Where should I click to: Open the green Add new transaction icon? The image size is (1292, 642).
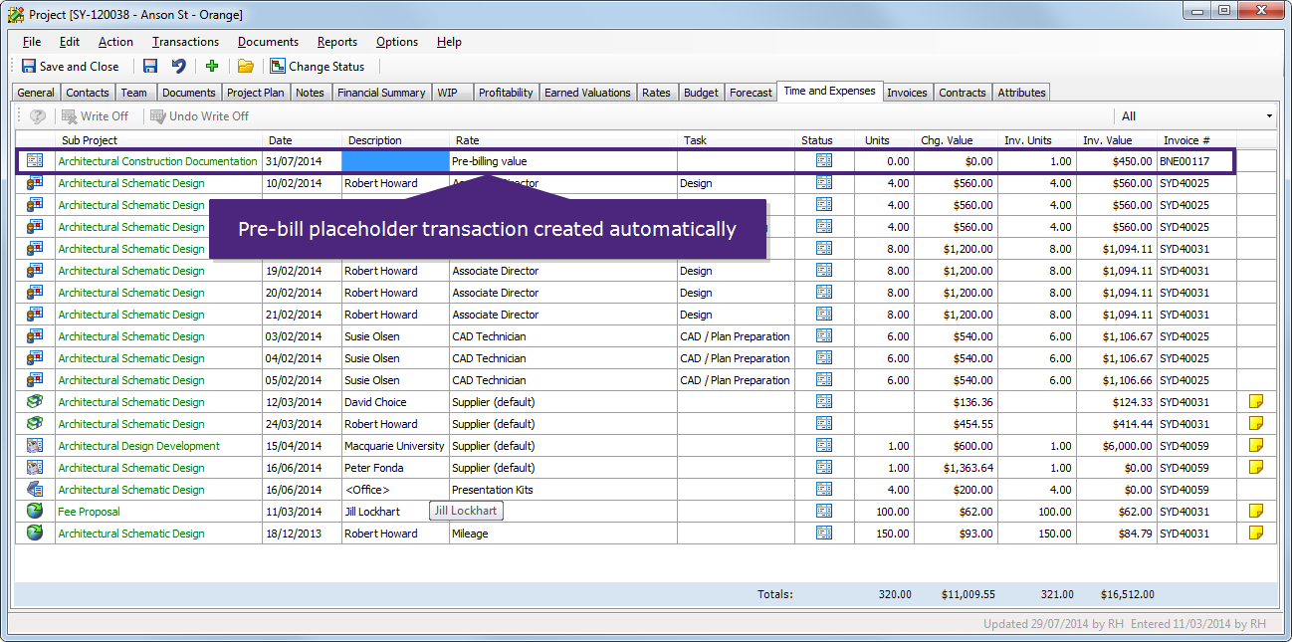(211, 66)
